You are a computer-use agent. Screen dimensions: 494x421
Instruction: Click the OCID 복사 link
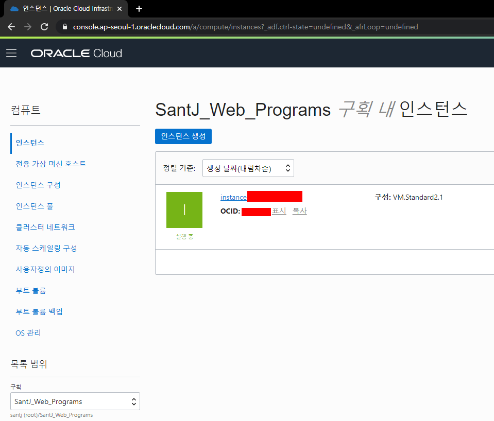(x=300, y=211)
